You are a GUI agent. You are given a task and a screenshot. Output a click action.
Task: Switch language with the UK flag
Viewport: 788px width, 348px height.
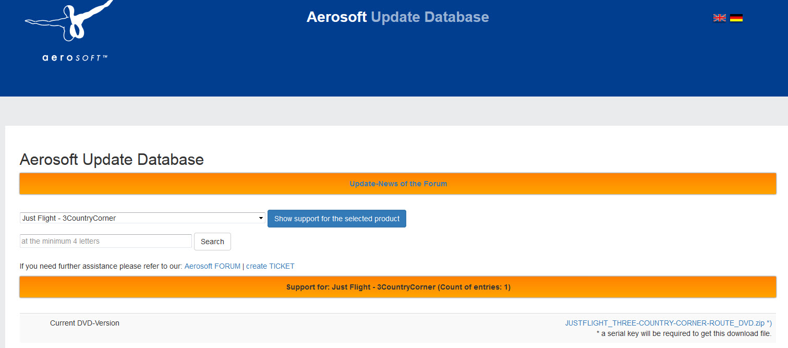(x=719, y=18)
